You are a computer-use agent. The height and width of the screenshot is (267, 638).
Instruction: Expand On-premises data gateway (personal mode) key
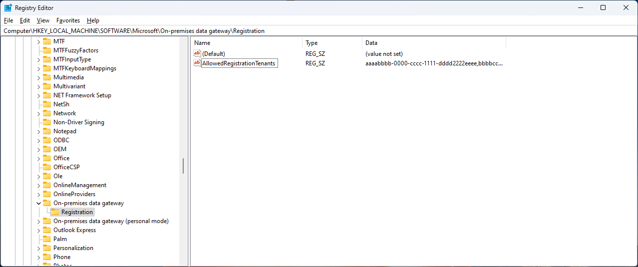[39, 221]
